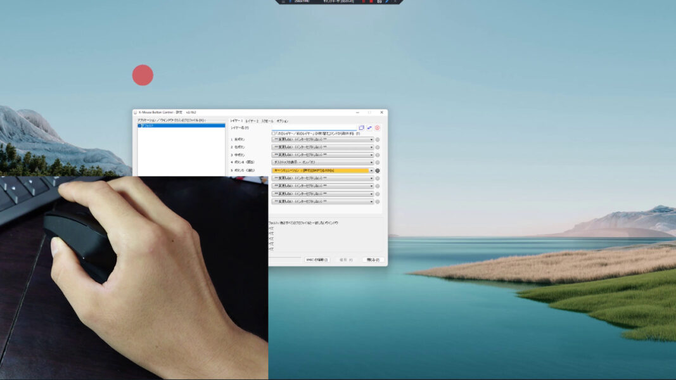Screen dimensions: 676x380
Task: Open the gear settings for the 右ボタン row
Action: [378, 148]
